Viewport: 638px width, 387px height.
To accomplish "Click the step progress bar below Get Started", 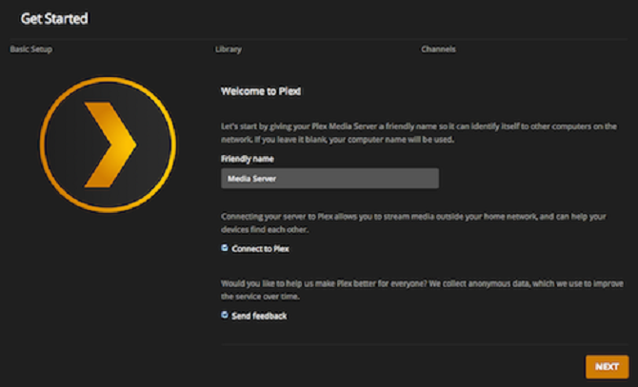I will click(319, 40).
